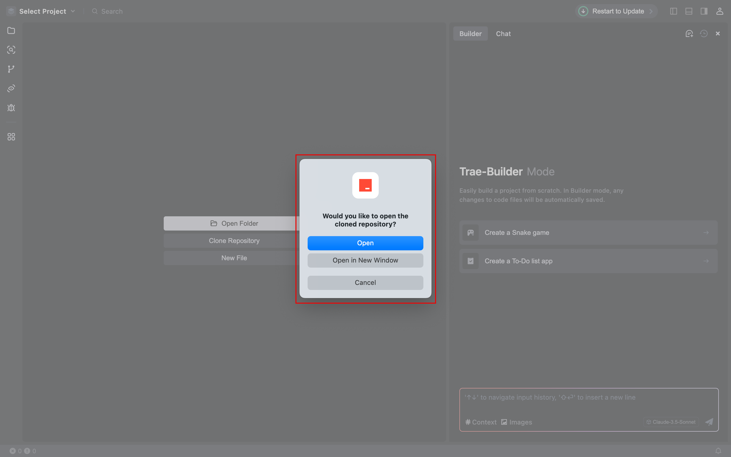Open the Explorer folder icon in sidebar
Screen dimensions: 731x457
tap(11, 30)
